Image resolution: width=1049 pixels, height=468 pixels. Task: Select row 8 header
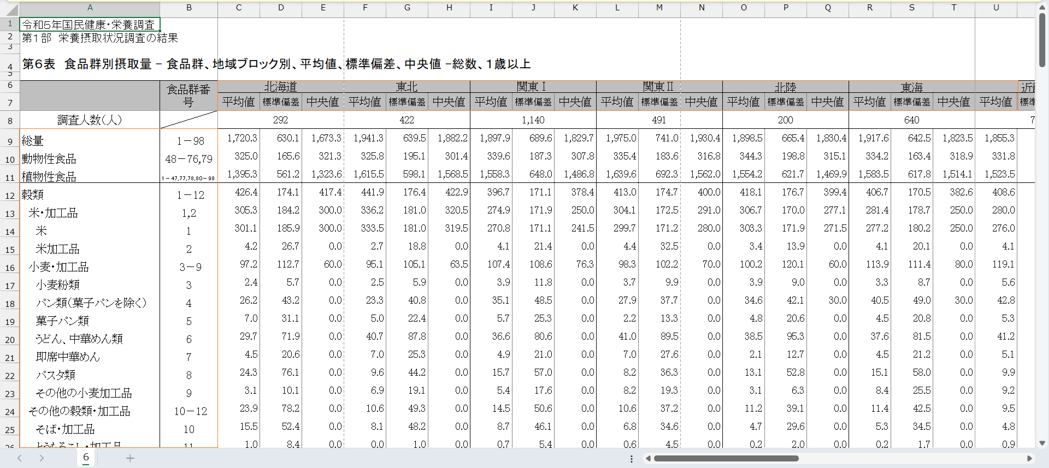(10, 121)
